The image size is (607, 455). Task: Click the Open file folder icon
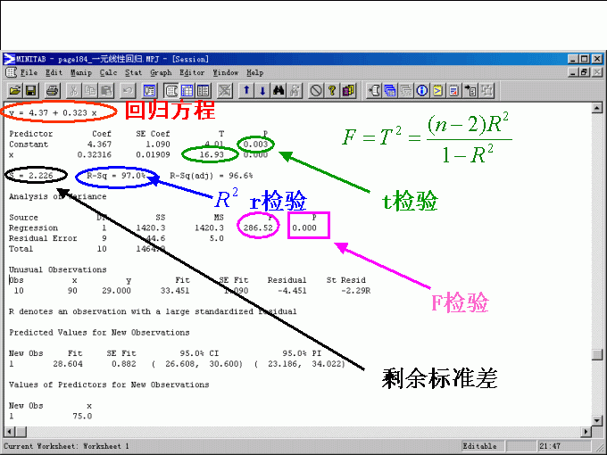[x=14, y=90]
